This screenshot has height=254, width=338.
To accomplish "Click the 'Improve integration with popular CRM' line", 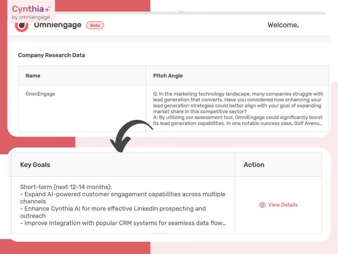I will click(123, 223).
